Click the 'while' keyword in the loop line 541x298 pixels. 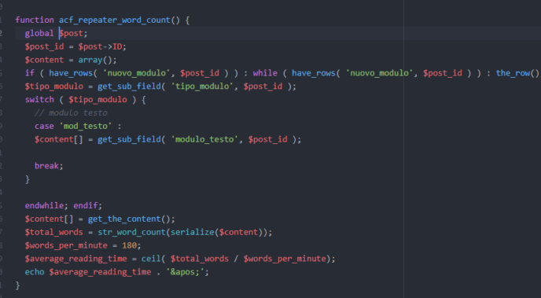coord(265,73)
